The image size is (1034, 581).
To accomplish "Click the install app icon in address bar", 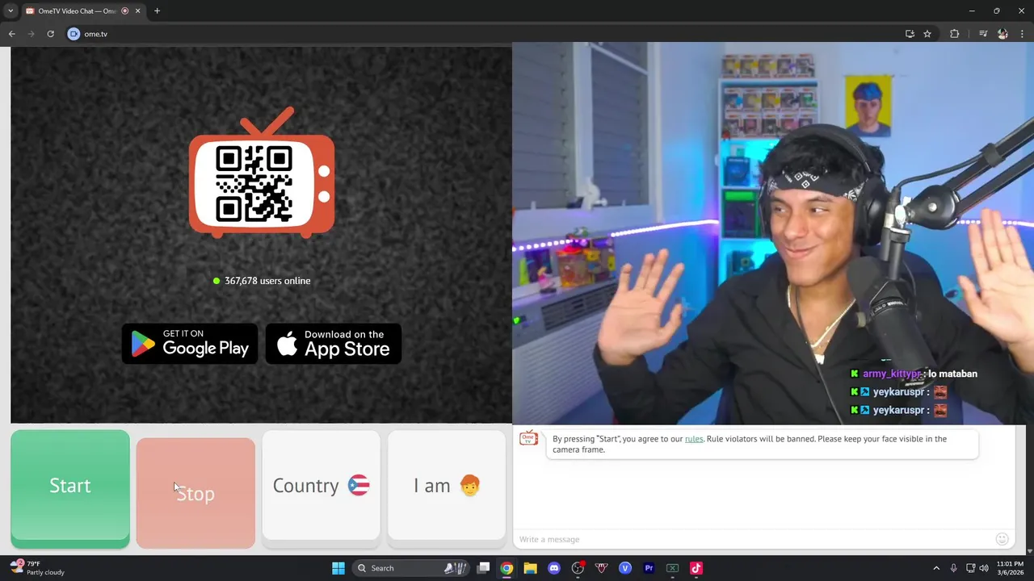I will point(910,34).
